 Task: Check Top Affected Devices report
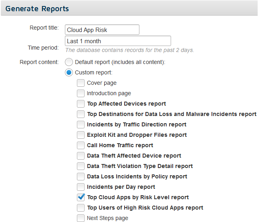[x=81, y=104]
